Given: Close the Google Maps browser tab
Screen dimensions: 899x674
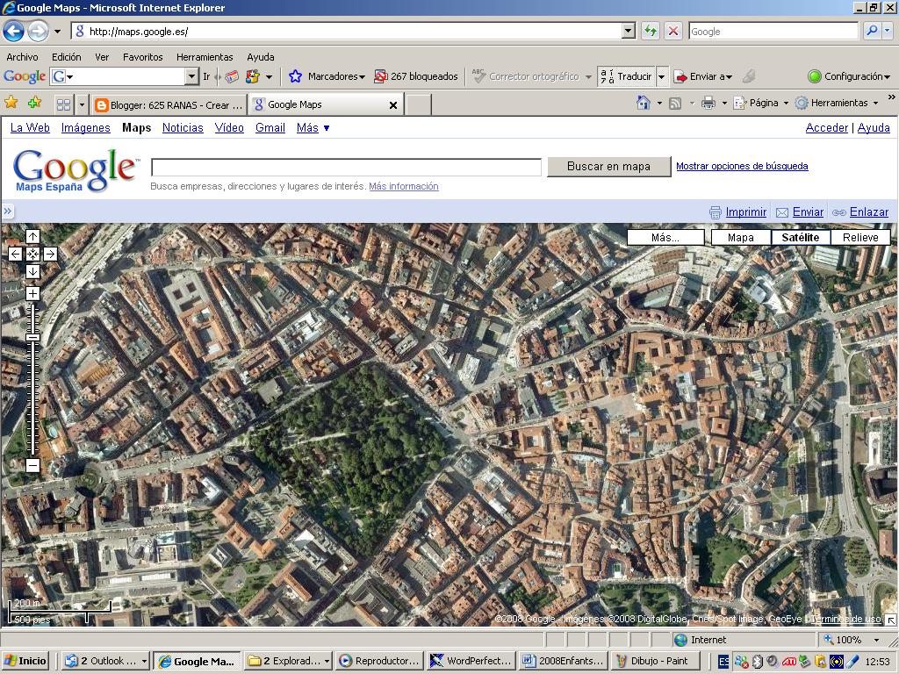Looking at the screenshot, I should 393,105.
